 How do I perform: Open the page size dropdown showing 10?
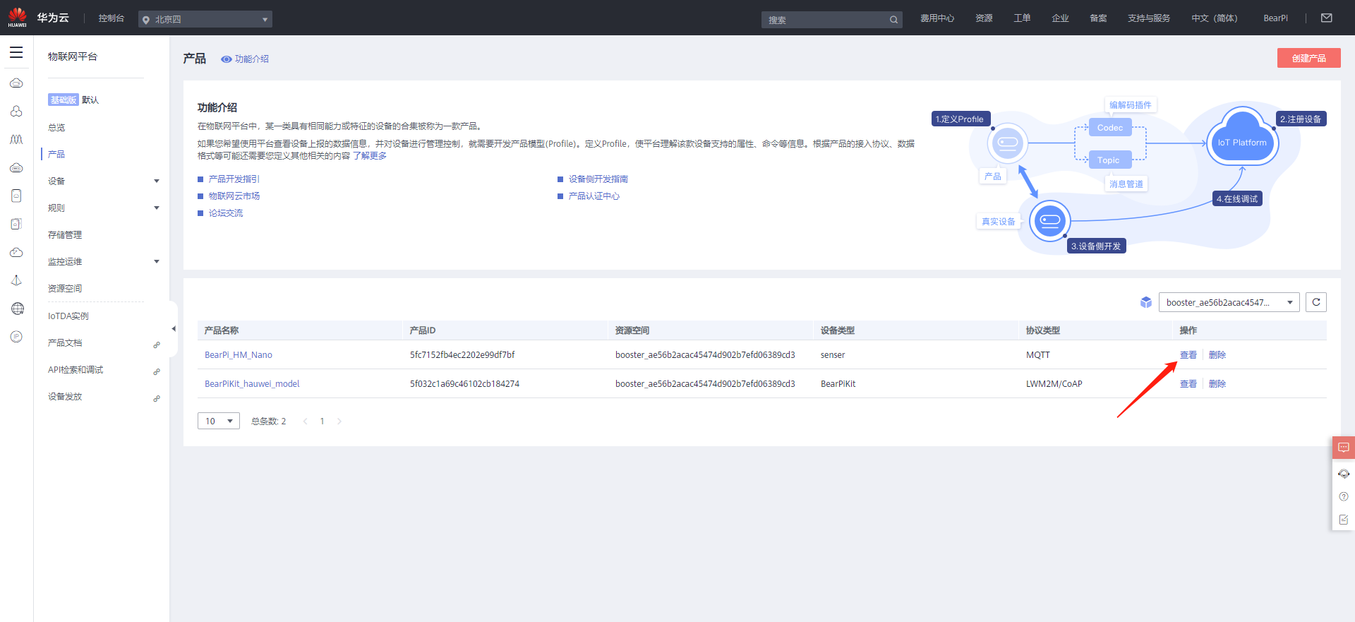pyautogui.click(x=218, y=421)
